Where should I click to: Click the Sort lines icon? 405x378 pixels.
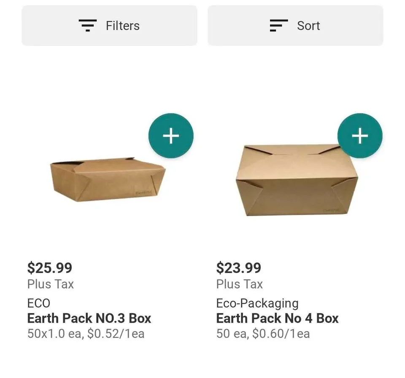(x=277, y=25)
